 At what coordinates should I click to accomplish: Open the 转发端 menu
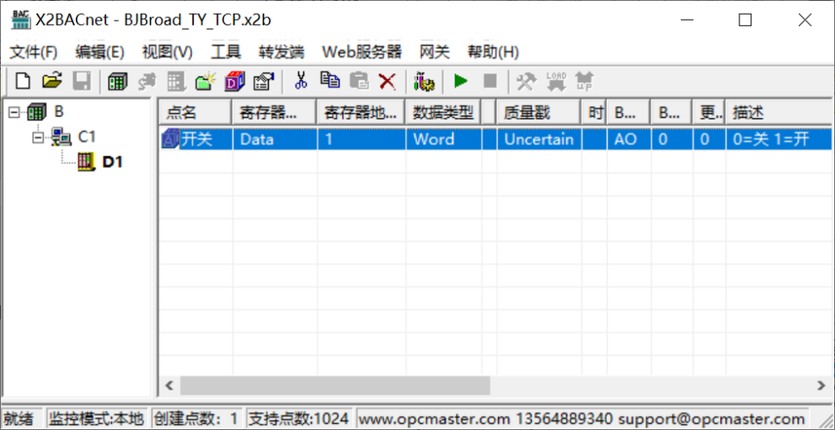(282, 53)
